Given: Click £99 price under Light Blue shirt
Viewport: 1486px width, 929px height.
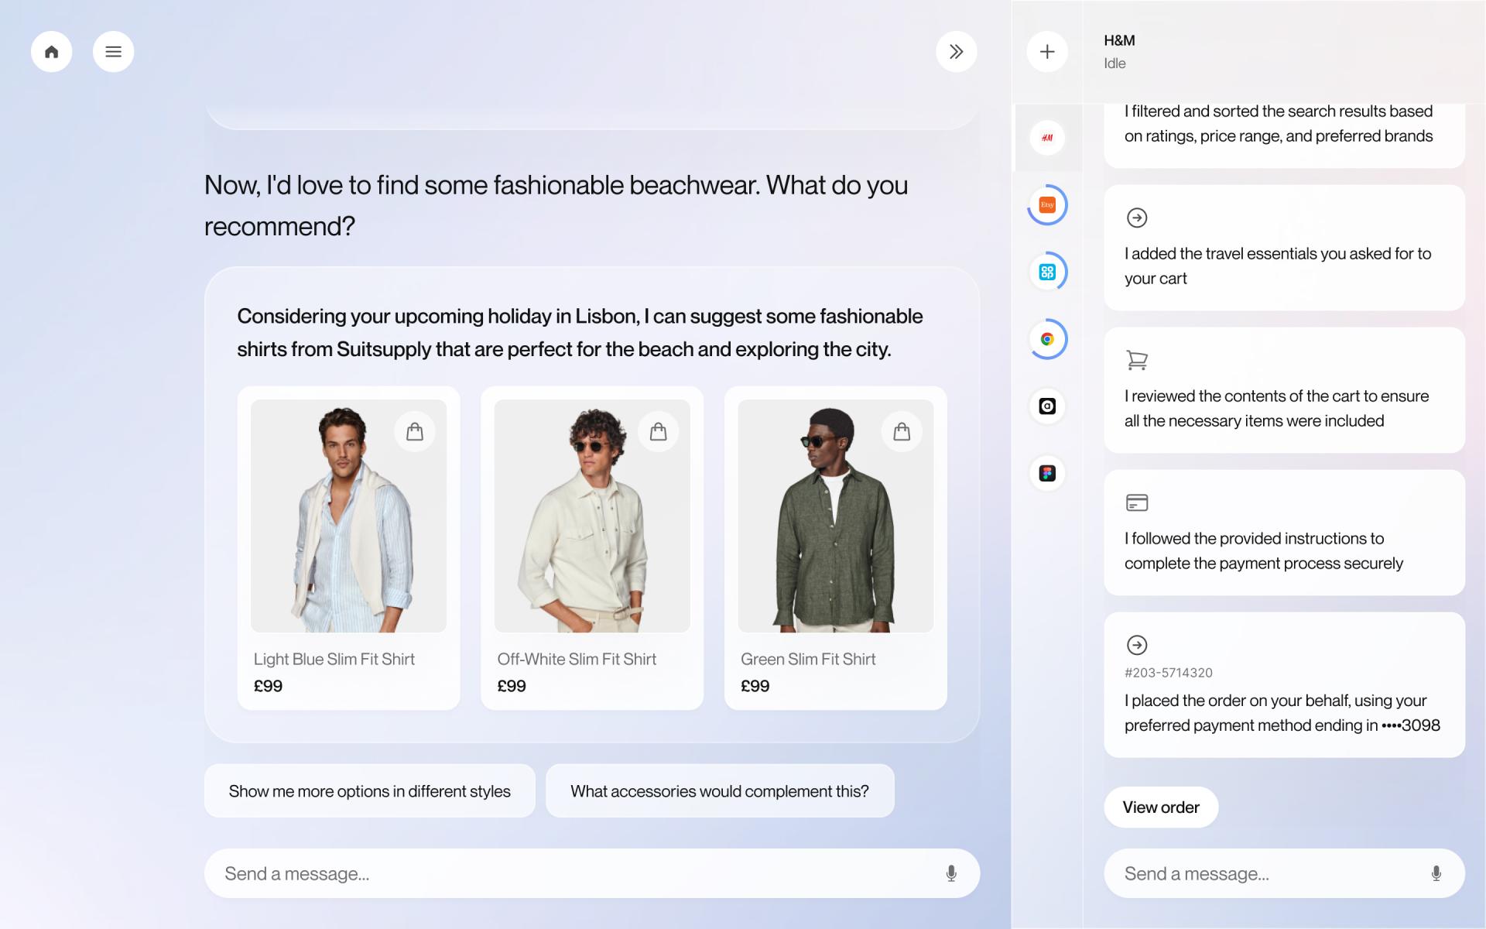Looking at the screenshot, I should point(268,686).
